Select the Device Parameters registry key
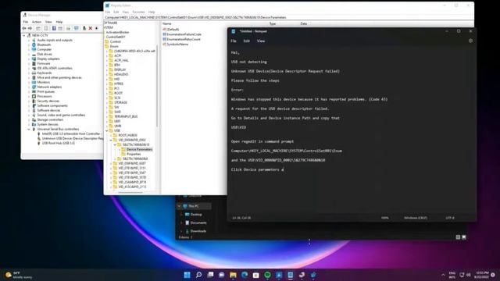Viewport: 500px width, 281px height. click(x=139, y=149)
